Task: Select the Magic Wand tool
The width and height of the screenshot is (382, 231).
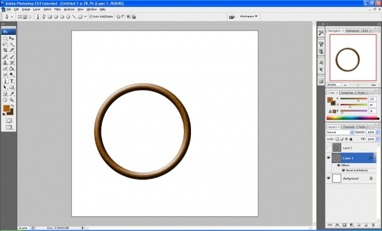Action: click(x=11, y=44)
